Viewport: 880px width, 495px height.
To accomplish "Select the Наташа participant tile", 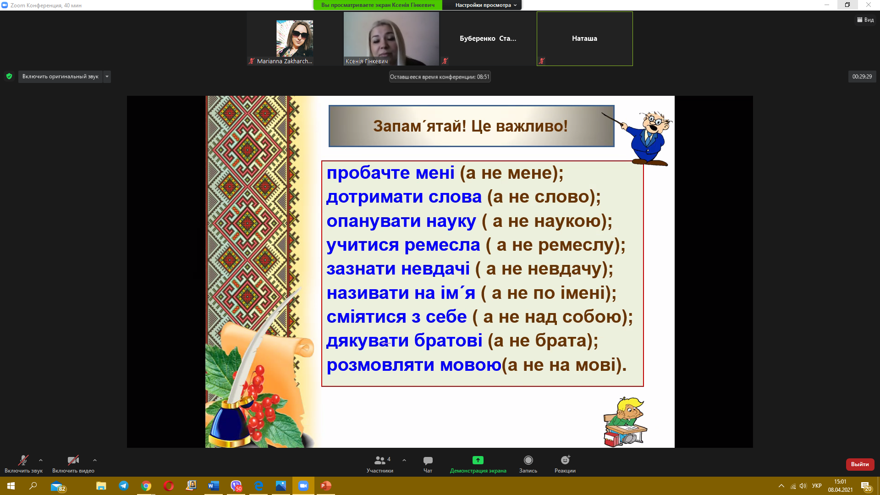I will point(584,38).
